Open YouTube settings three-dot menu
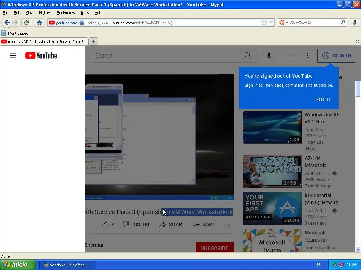The image size is (361, 270). [307, 56]
